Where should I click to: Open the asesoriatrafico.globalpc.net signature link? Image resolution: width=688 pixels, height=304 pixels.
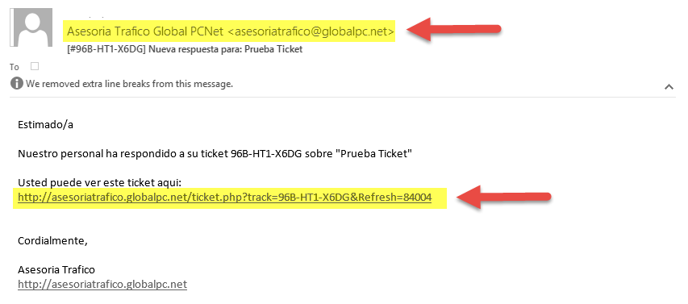coord(102,285)
